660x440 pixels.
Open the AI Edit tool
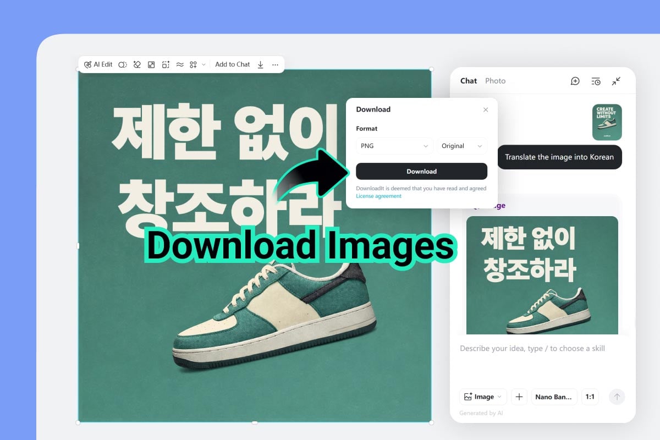(x=100, y=64)
